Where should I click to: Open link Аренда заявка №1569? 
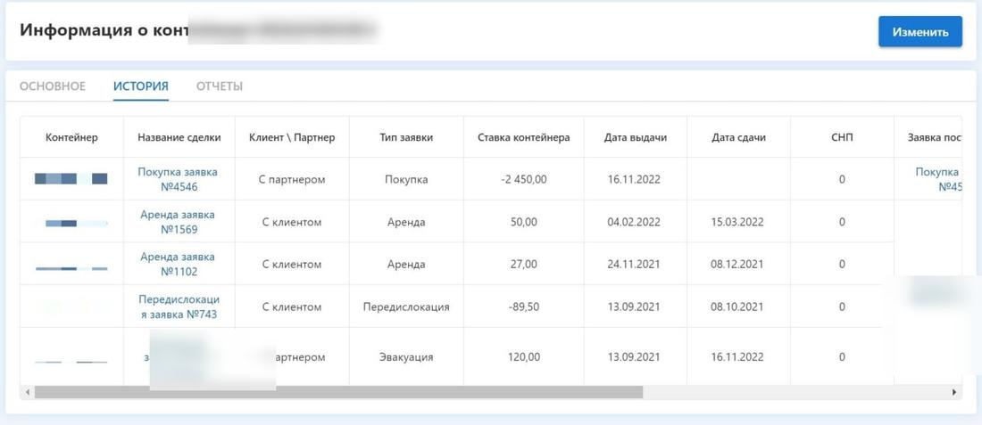coord(179,222)
